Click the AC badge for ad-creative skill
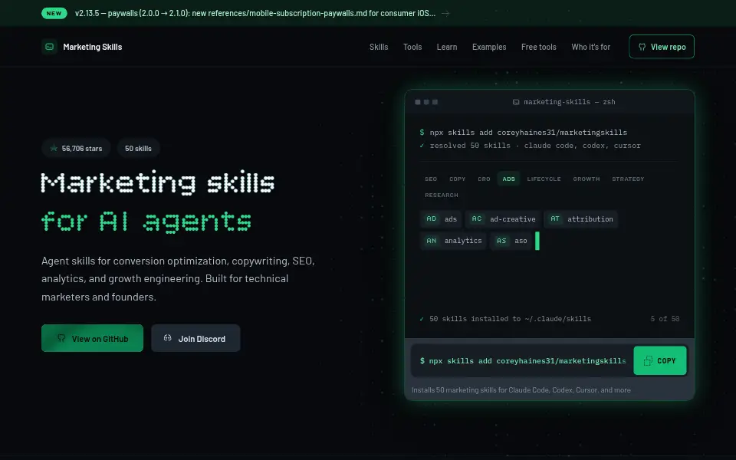Screen dimensions: 736x460 pyautogui.click(x=476, y=219)
